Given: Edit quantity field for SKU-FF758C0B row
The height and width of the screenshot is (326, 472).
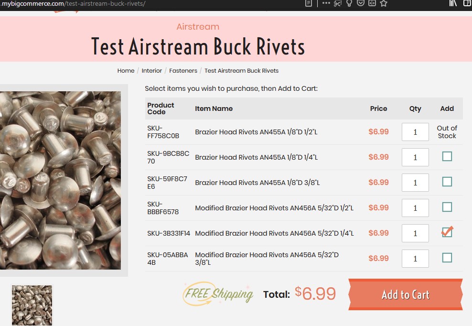Looking at the screenshot, I should 415,132.
